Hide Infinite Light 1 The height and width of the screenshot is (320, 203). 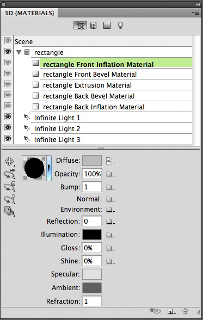point(8,116)
